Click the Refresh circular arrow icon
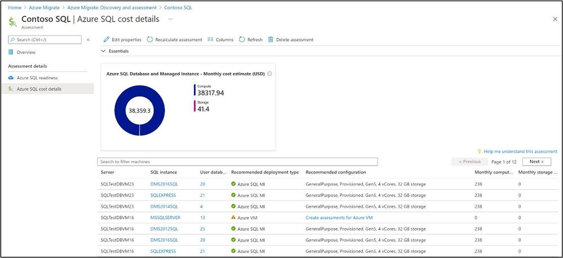 click(x=242, y=39)
